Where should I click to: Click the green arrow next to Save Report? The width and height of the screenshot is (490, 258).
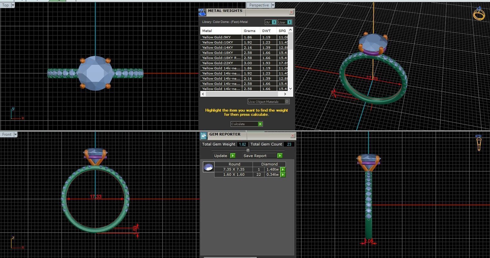click(280, 156)
